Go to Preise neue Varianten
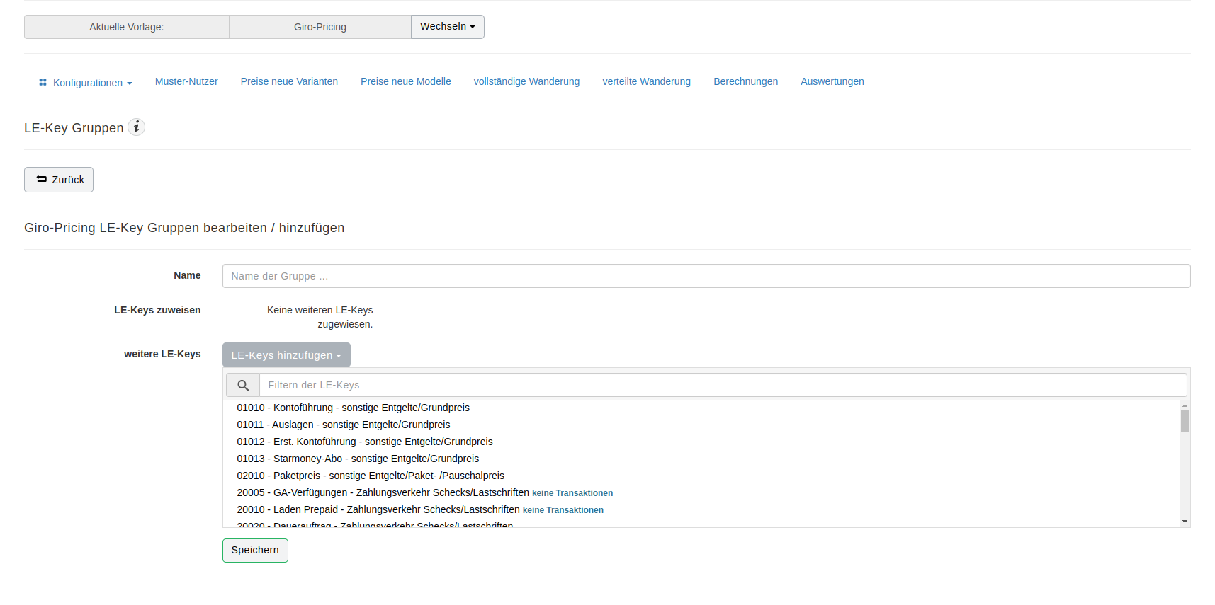The image size is (1215, 605). (289, 81)
